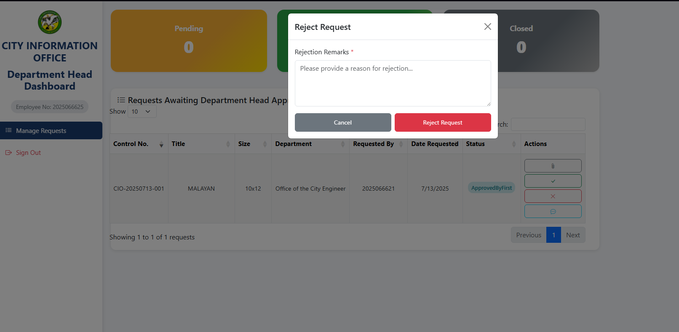Confirm with the red Reject Request button
Viewport: 679px width, 332px height.
click(x=443, y=122)
